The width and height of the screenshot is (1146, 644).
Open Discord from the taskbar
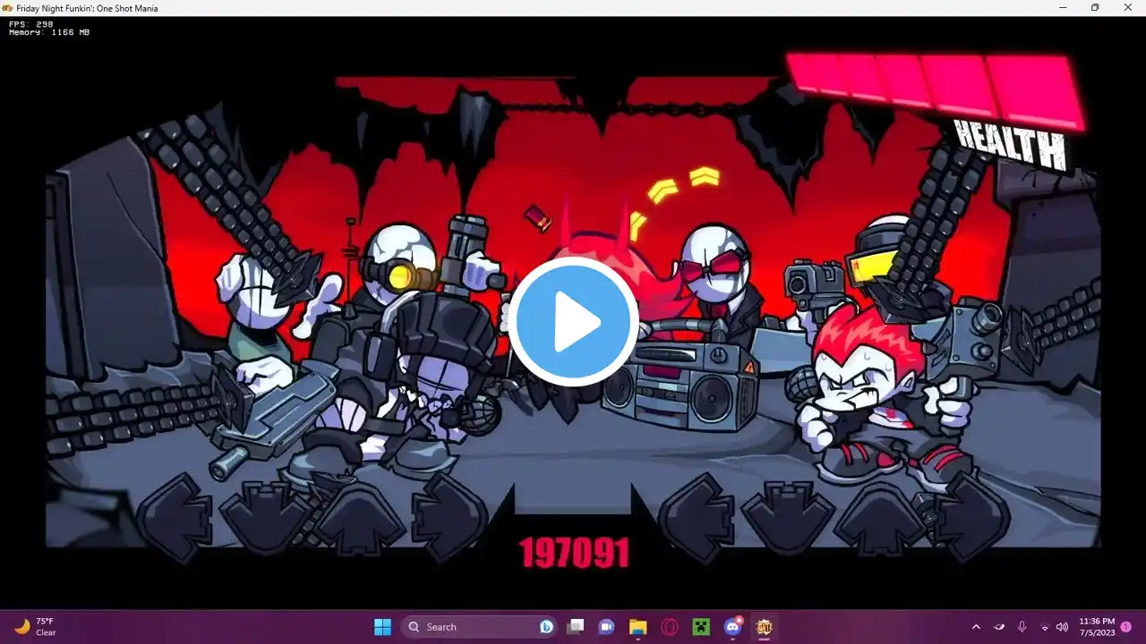point(733,627)
